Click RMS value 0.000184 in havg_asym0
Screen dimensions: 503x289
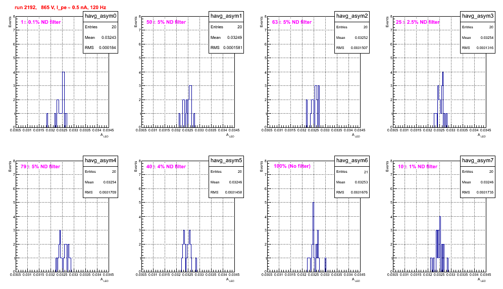point(108,48)
